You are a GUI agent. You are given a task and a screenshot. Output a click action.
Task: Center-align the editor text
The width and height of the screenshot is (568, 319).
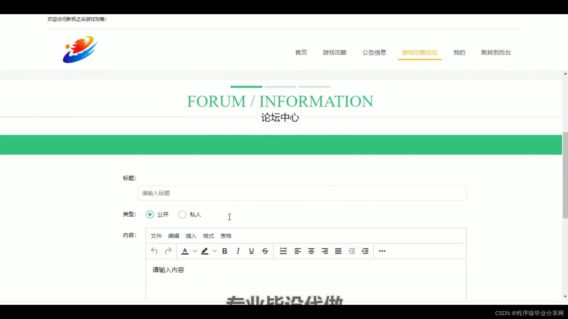click(311, 251)
